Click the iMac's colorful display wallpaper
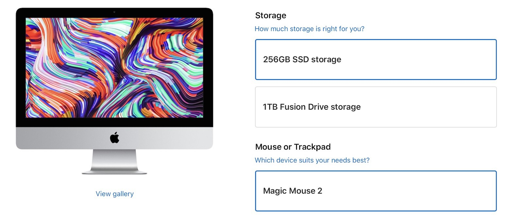 [x=114, y=67]
